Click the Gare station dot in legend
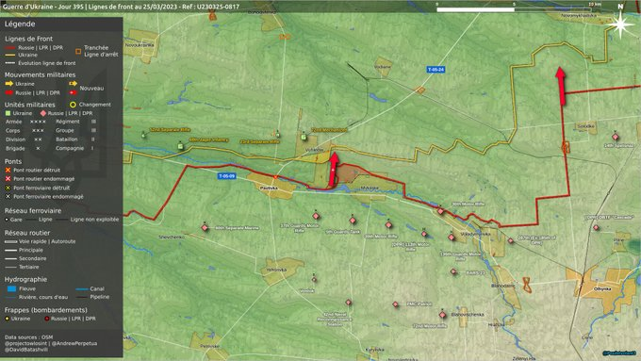Screen dimensions: 641x361 (7, 220)
